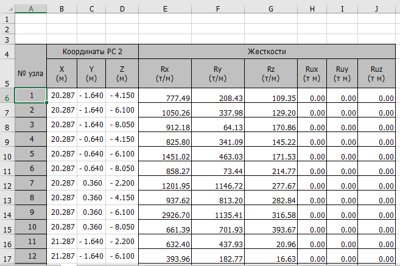Click the Ry value 1135.41
The width and height of the screenshot is (400, 266).
pos(218,212)
